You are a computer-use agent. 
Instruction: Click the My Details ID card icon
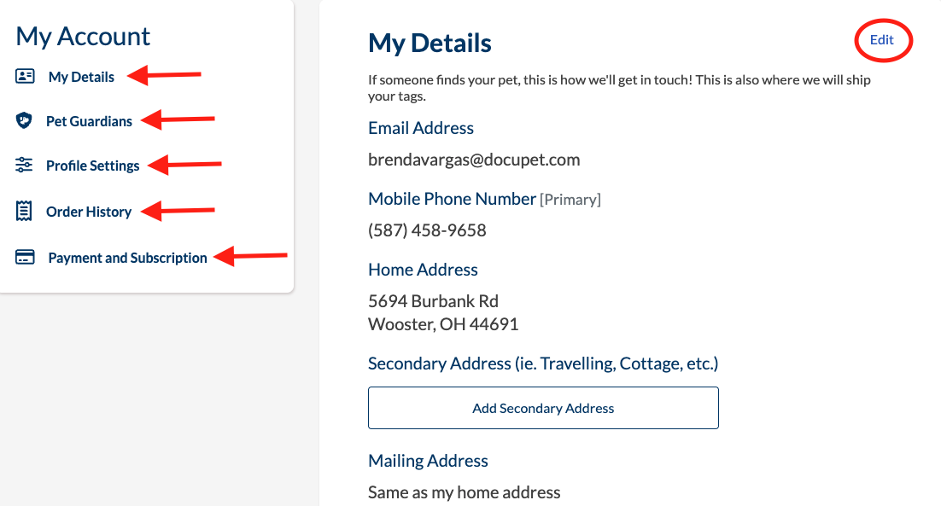point(25,76)
